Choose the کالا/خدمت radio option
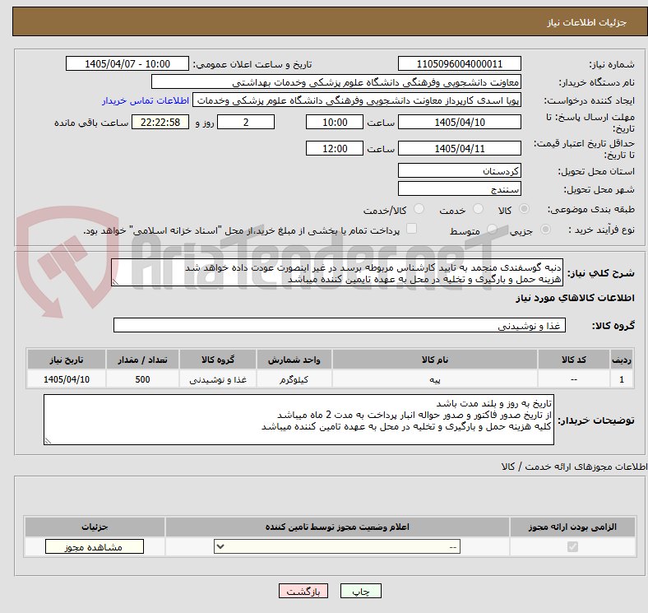Image resolution: width=648 pixels, height=613 pixels. click(x=419, y=209)
